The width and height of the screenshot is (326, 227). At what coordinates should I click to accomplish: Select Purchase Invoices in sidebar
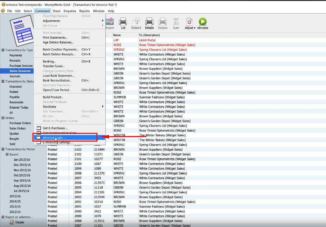click(21, 66)
